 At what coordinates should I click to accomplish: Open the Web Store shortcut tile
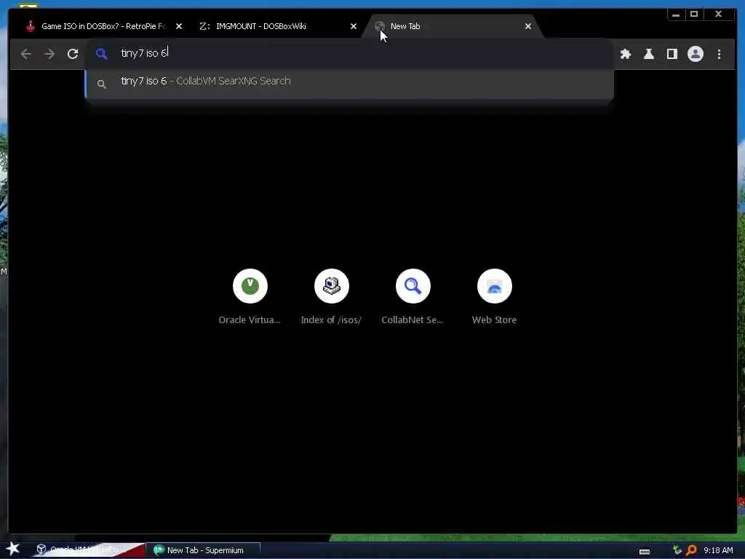click(494, 298)
